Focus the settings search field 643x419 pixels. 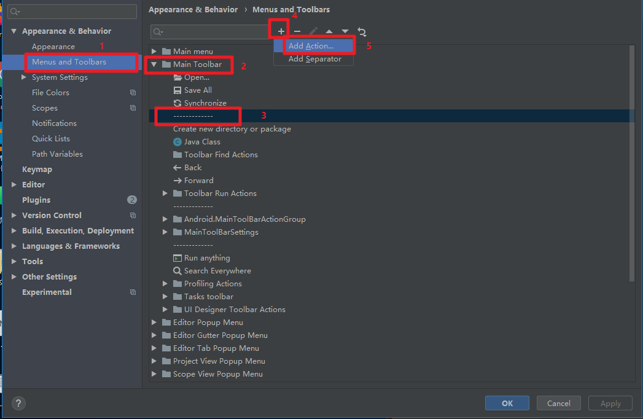[x=72, y=12]
